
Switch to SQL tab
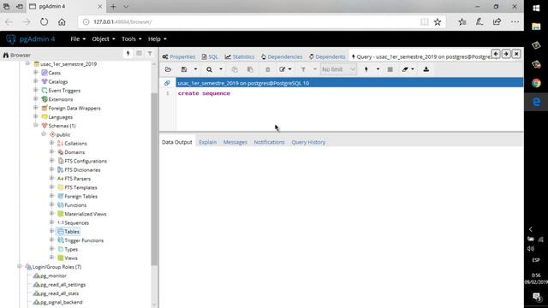coord(210,56)
